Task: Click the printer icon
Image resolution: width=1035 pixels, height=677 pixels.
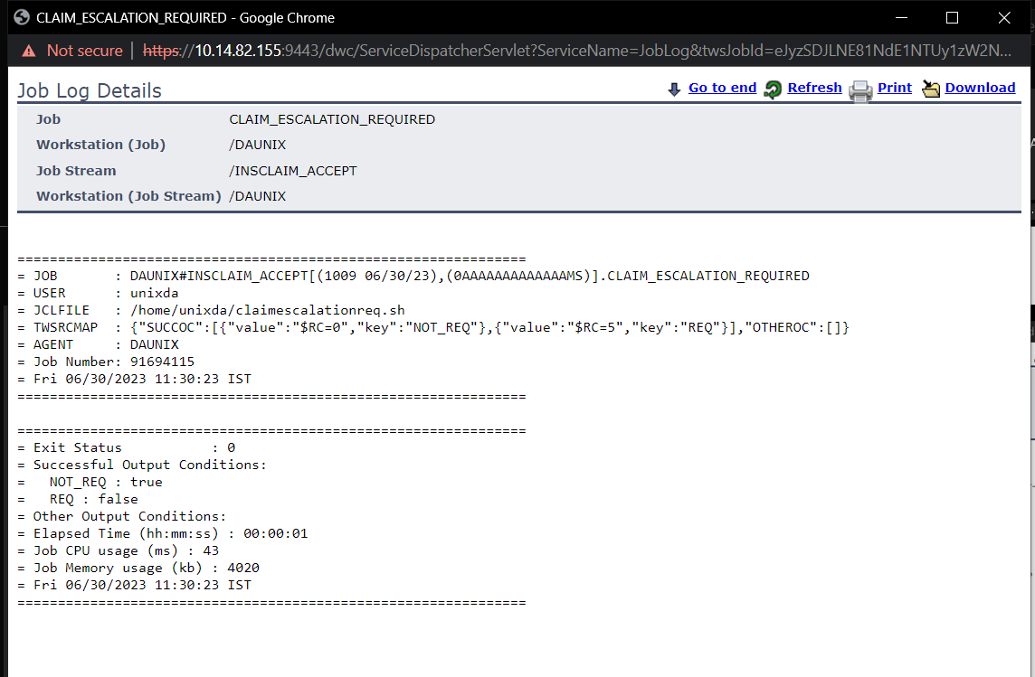Action: [x=860, y=89]
